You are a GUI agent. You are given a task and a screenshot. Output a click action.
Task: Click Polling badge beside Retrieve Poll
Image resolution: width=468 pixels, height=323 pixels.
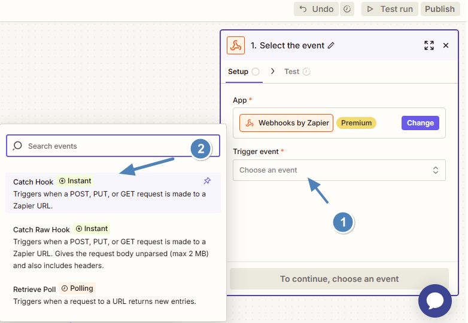pos(77,288)
